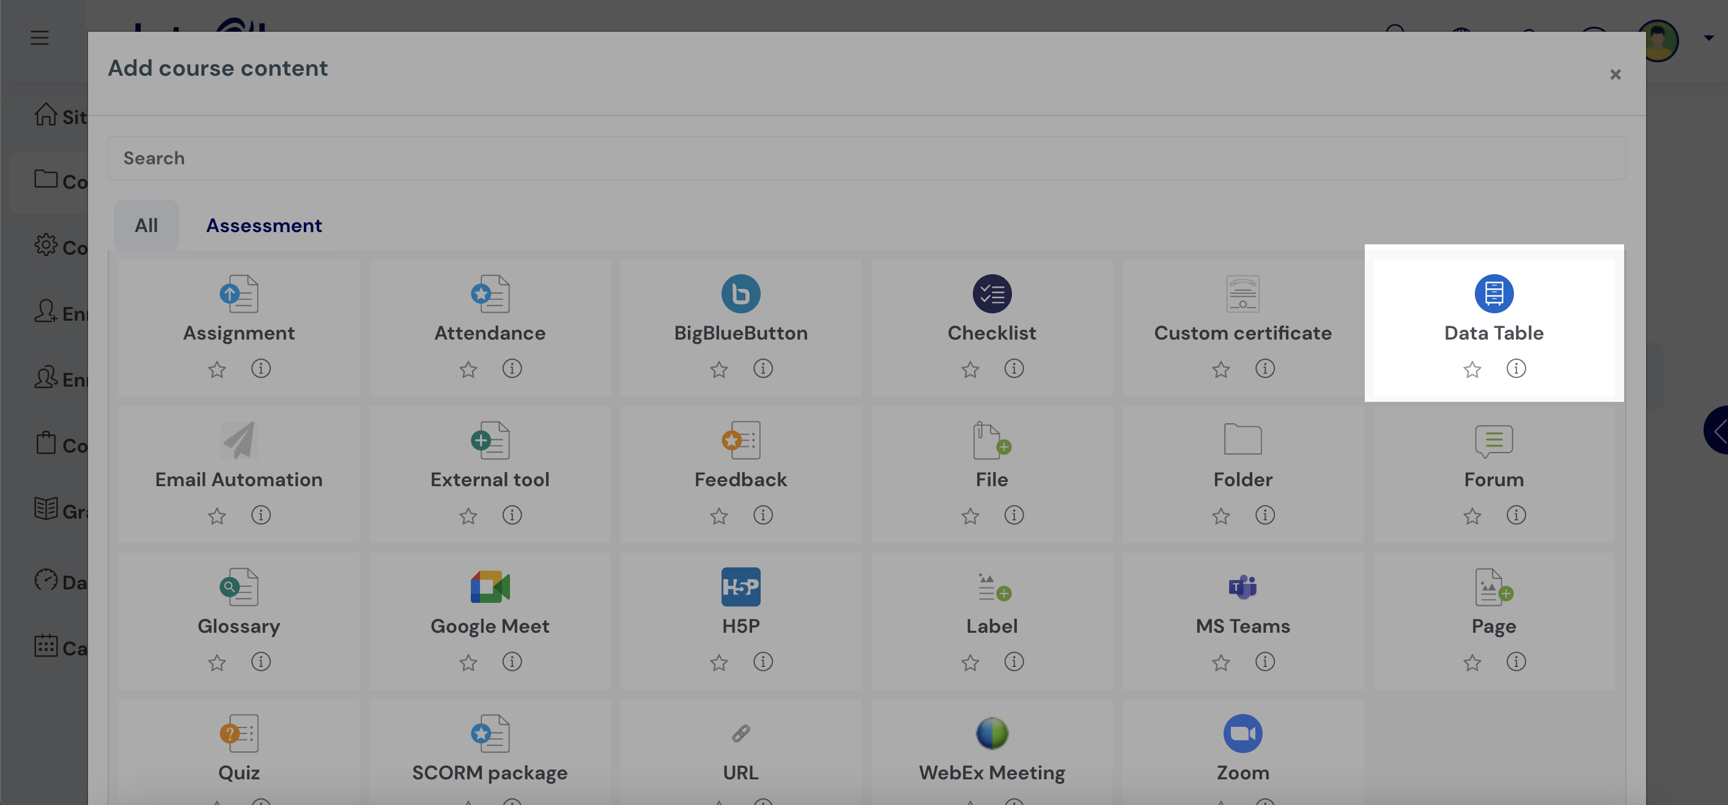Select the Email Automation paper plane icon
Viewport: 1728px width, 805px height.
click(x=239, y=440)
